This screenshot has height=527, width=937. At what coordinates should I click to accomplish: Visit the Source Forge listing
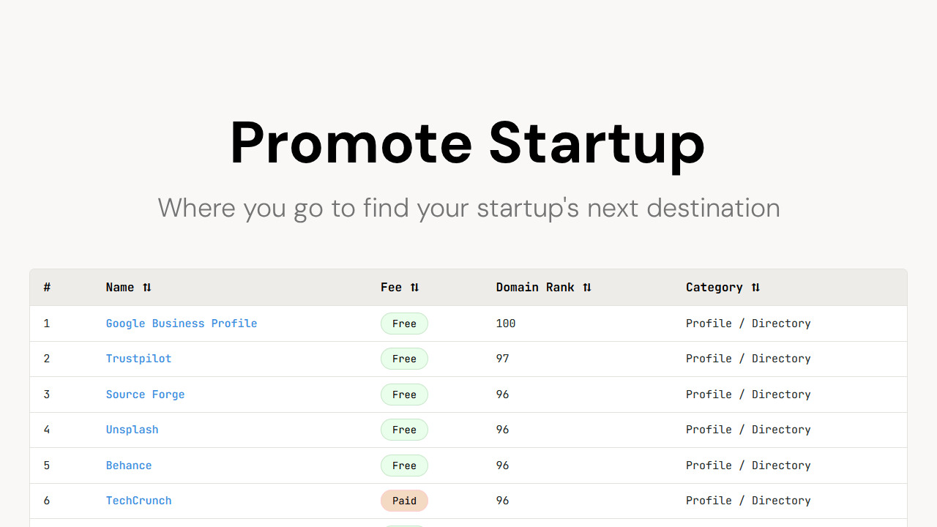coord(145,395)
